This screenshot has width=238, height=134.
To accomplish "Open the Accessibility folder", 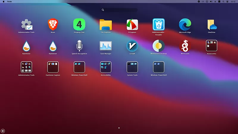I will [106, 67].
